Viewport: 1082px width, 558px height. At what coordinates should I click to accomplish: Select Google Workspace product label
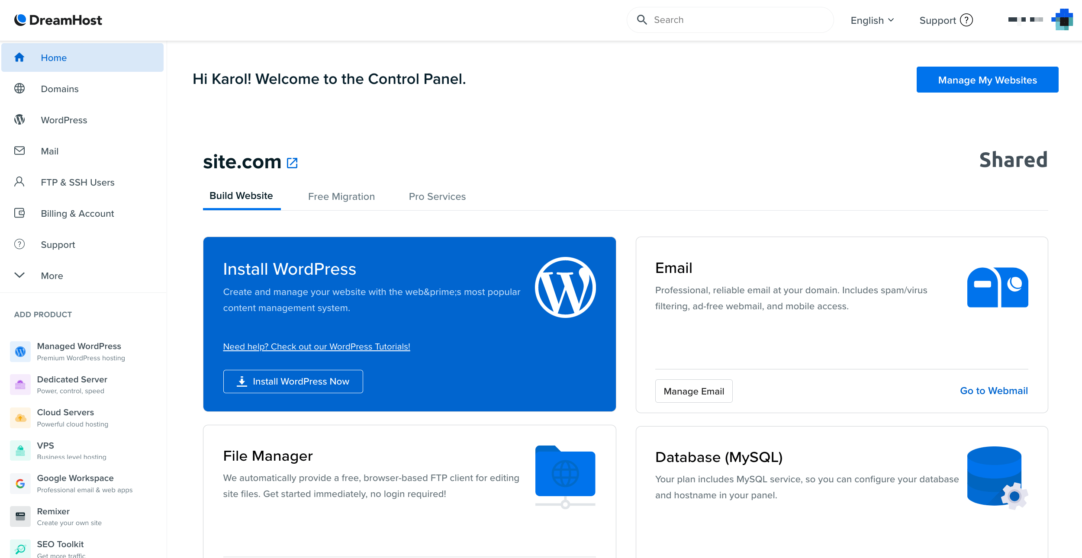point(75,478)
